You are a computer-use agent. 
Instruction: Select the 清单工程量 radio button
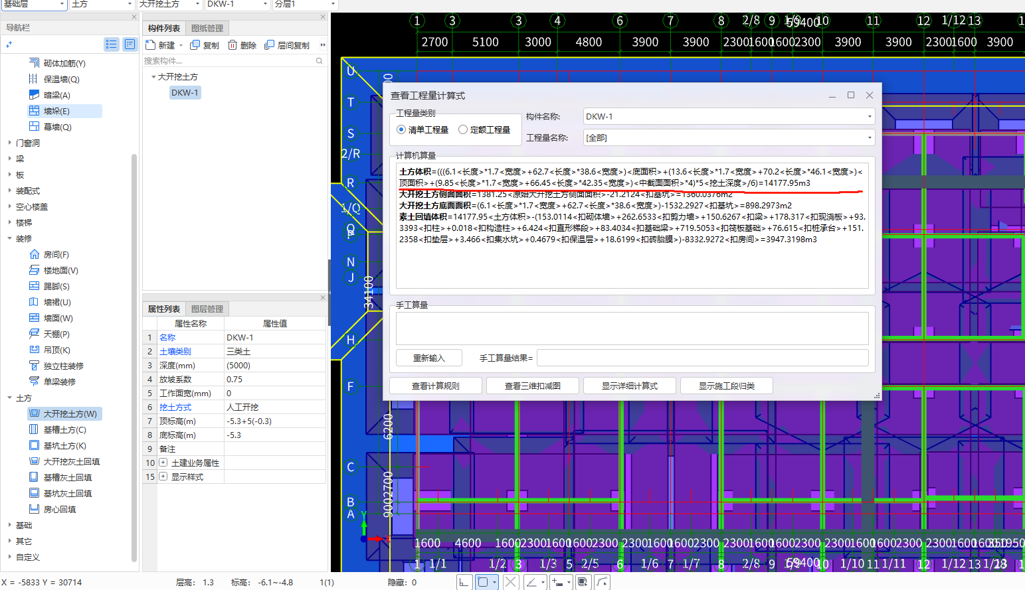tap(401, 129)
